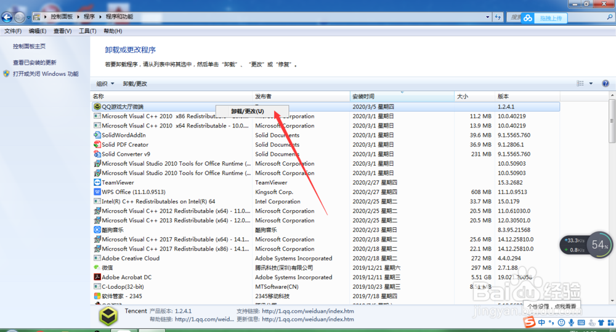
Task: Open the 编辑(E) menu
Action: (38, 31)
